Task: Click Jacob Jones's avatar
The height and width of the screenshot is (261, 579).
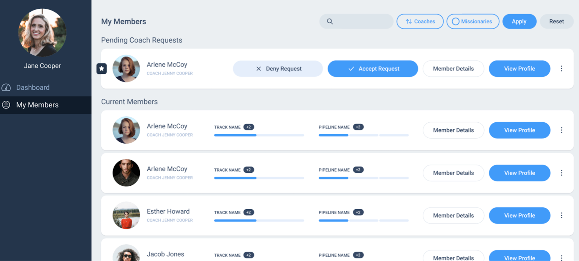Action: (126, 253)
